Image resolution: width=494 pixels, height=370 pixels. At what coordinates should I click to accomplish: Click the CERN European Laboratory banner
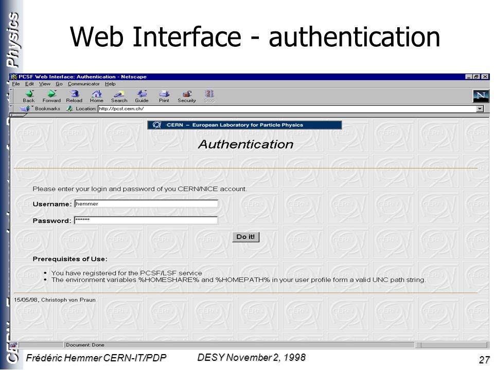click(x=244, y=125)
